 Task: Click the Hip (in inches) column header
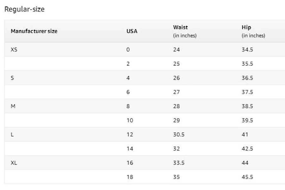point(253,31)
